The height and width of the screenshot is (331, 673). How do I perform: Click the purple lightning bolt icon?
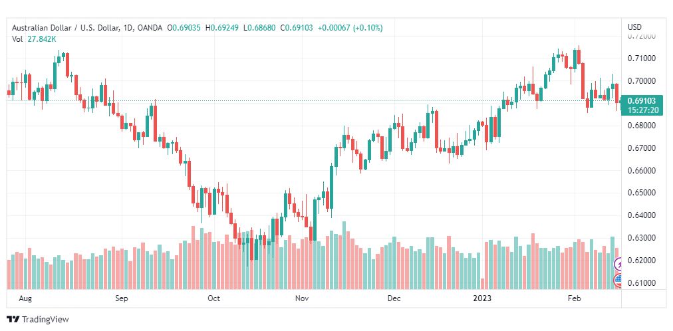tap(618, 265)
